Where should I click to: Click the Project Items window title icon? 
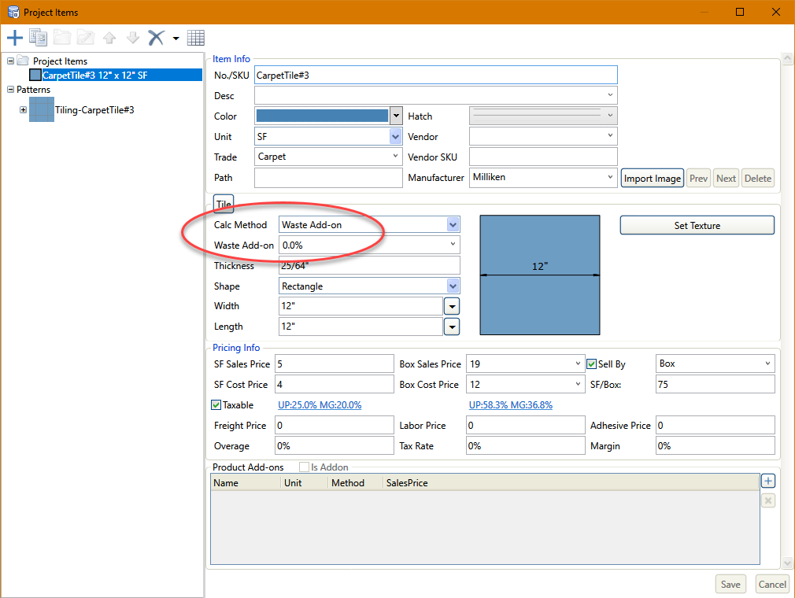(13, 12)
